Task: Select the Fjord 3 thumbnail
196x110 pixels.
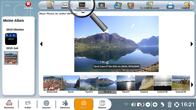Action: [107, 84]
